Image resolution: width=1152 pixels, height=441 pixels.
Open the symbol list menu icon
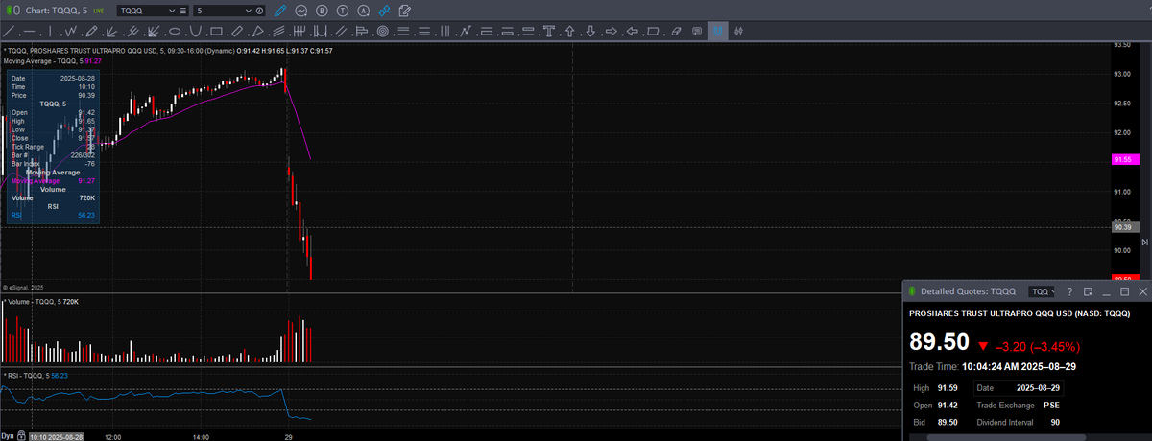[x=183, y=11]
